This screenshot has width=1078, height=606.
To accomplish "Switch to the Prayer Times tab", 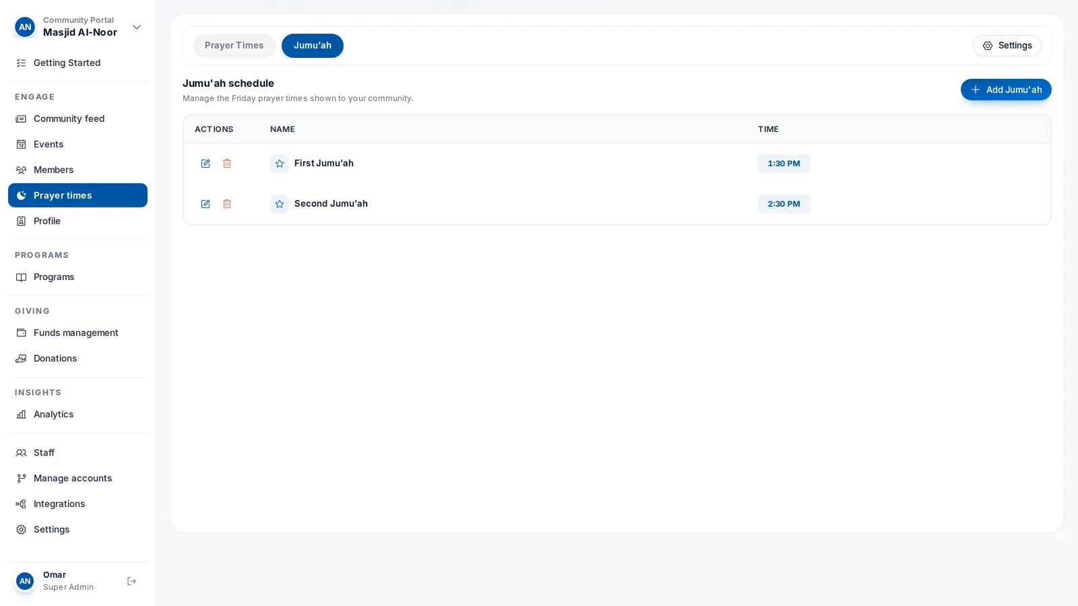I will [x=234, y=46].
